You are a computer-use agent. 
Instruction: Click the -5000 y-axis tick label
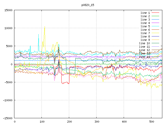[8, 82]
